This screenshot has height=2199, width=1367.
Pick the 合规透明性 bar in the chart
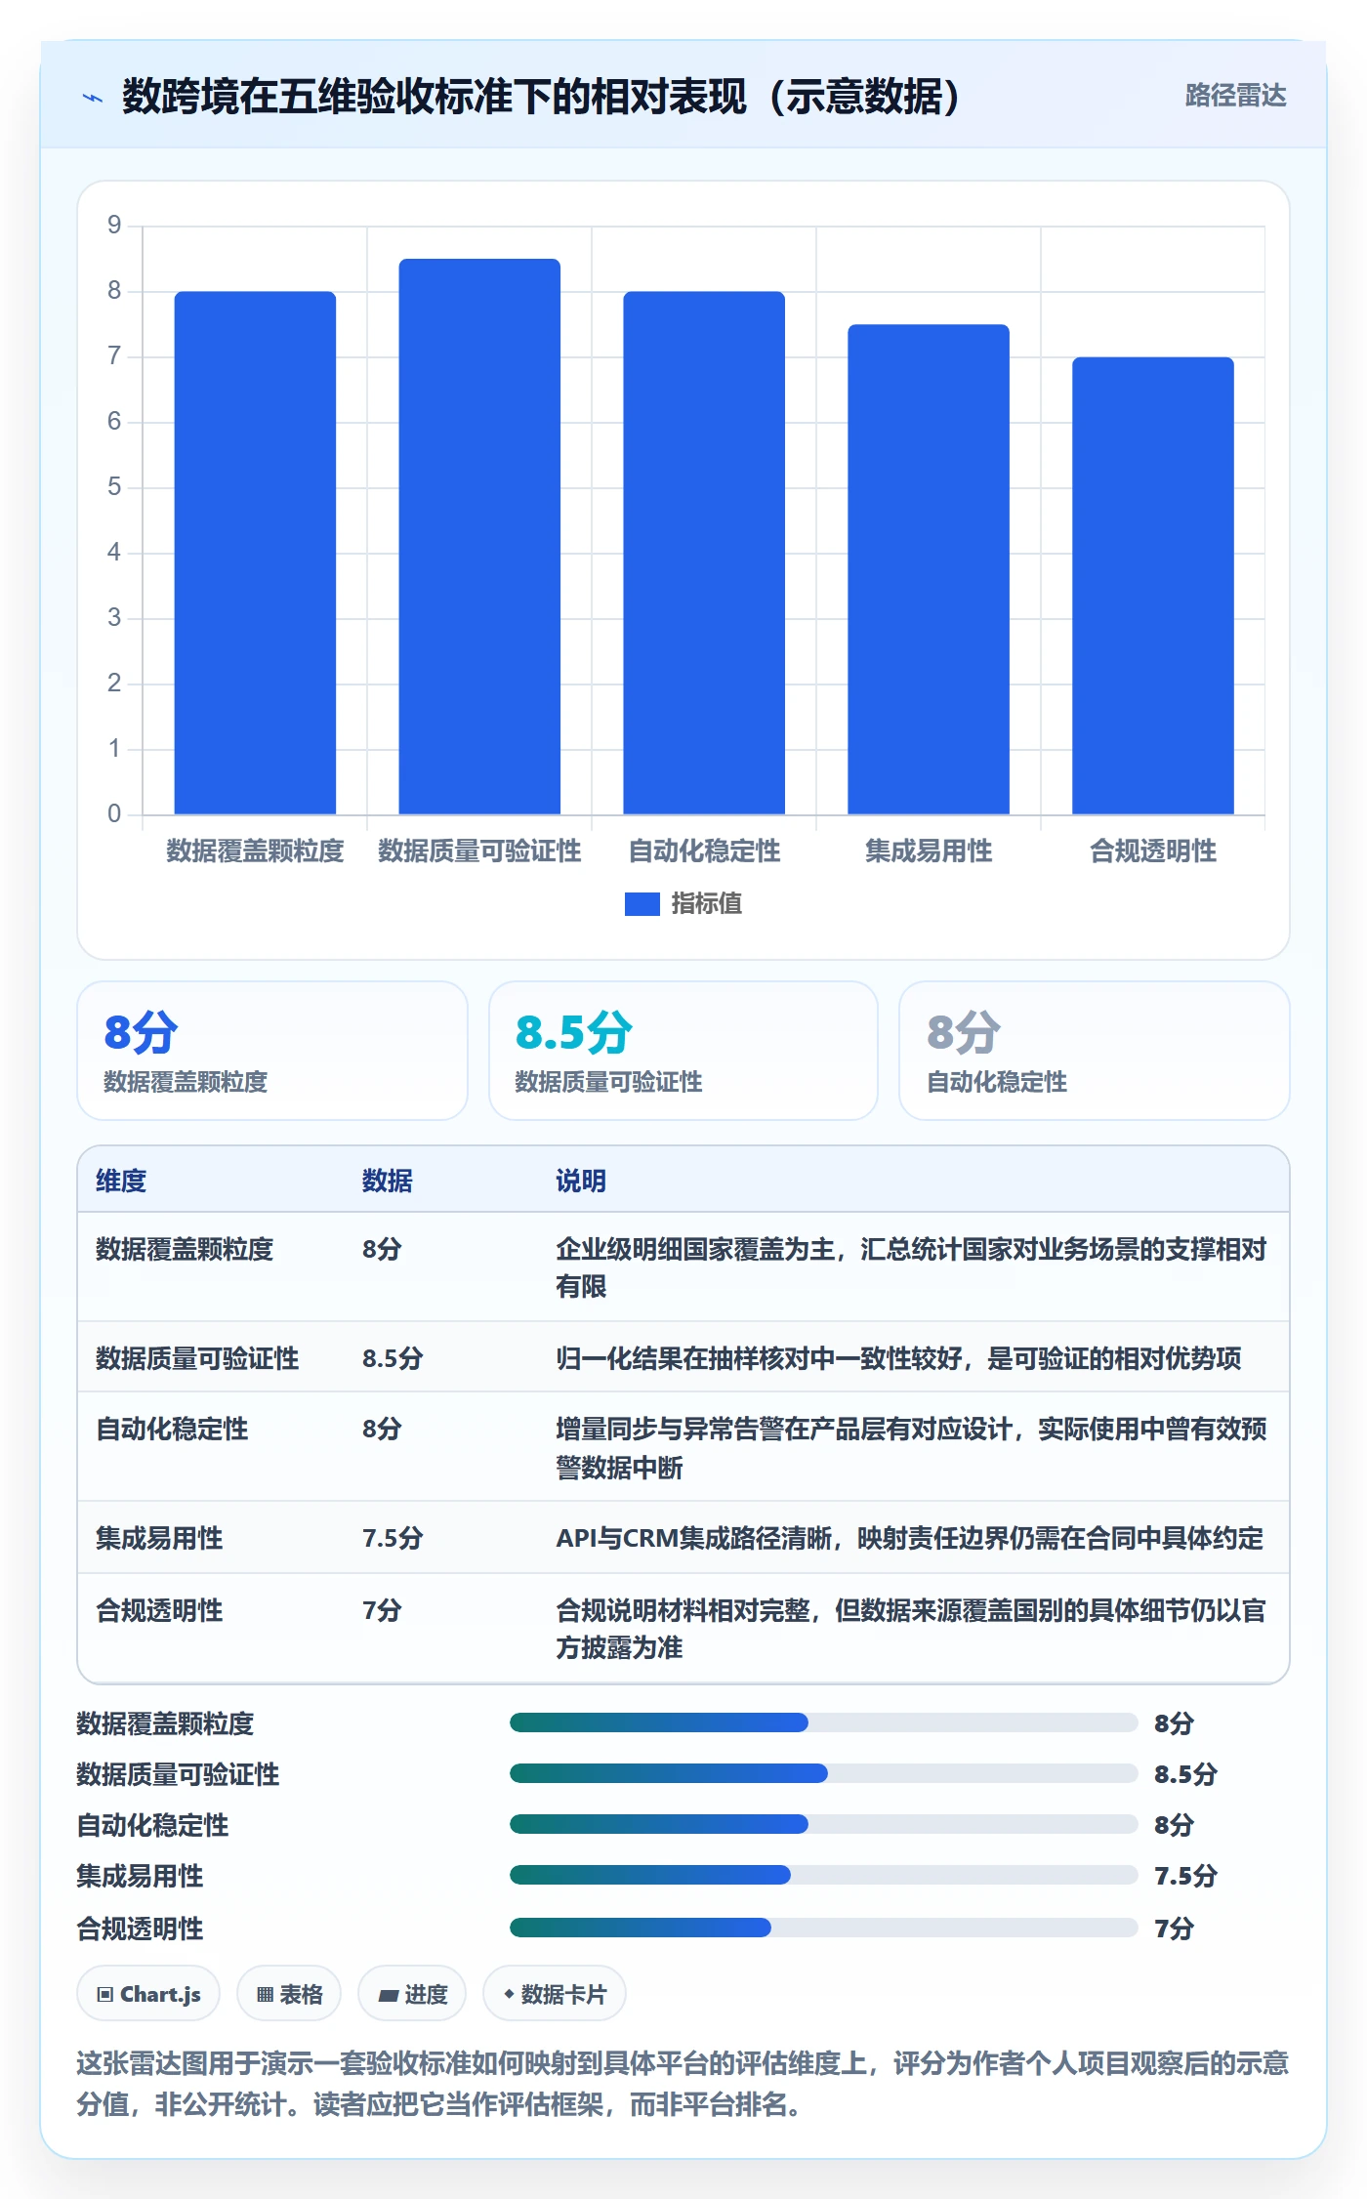1153,586
